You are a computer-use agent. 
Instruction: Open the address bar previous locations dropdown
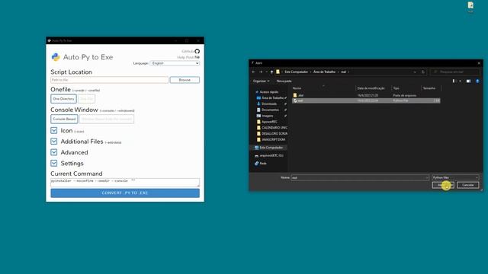(x=415, y=72)
